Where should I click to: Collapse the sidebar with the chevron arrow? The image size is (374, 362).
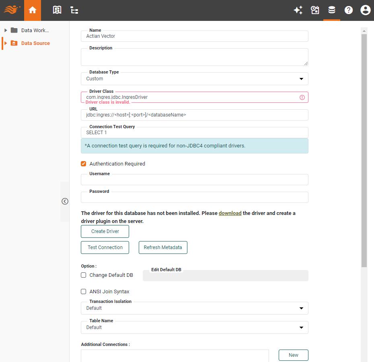65,201
